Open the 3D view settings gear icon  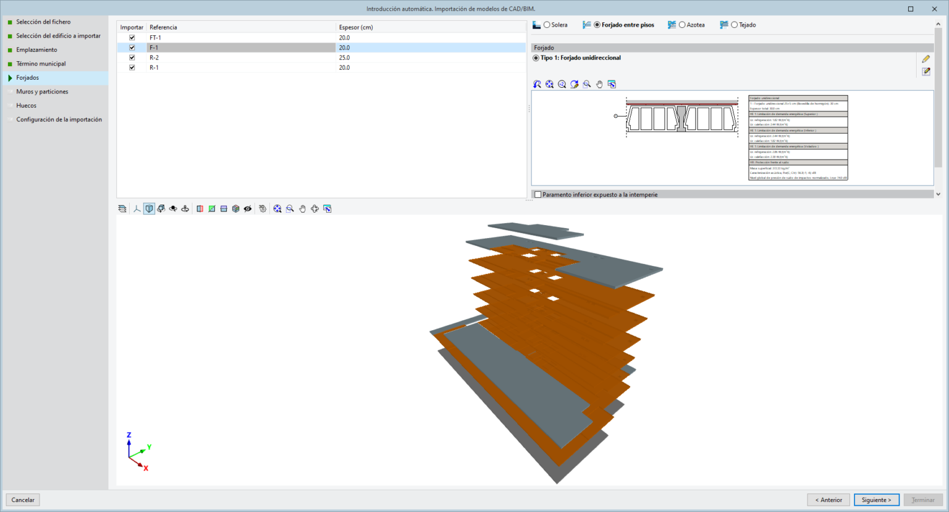263,208
